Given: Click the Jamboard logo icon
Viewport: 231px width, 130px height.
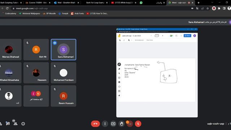Looking at the screenshot, I should (119, 36).
